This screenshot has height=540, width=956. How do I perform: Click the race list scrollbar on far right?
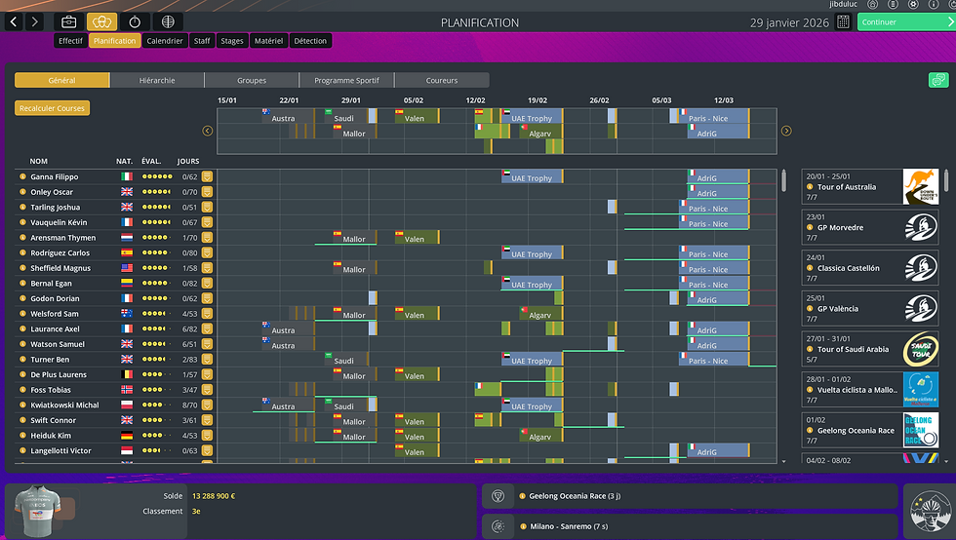(x=946, y=179)
